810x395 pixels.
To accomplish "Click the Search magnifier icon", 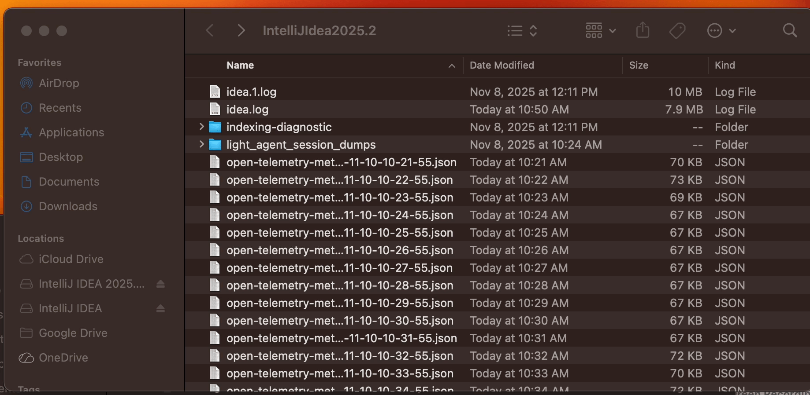I will click(790, 31).
